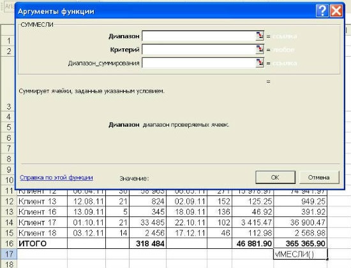Select cell containing Клиент 17
Screen dimensions: 351x268
(x=42, y=222)
